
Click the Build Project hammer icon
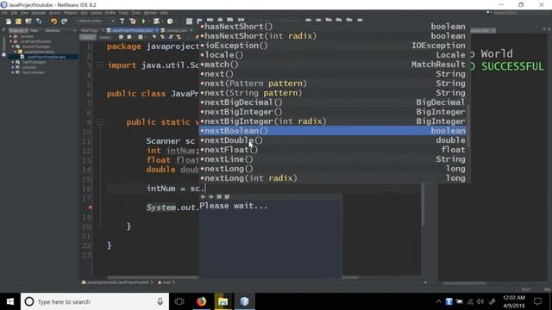pyautogui.click(x=122, y=22)
